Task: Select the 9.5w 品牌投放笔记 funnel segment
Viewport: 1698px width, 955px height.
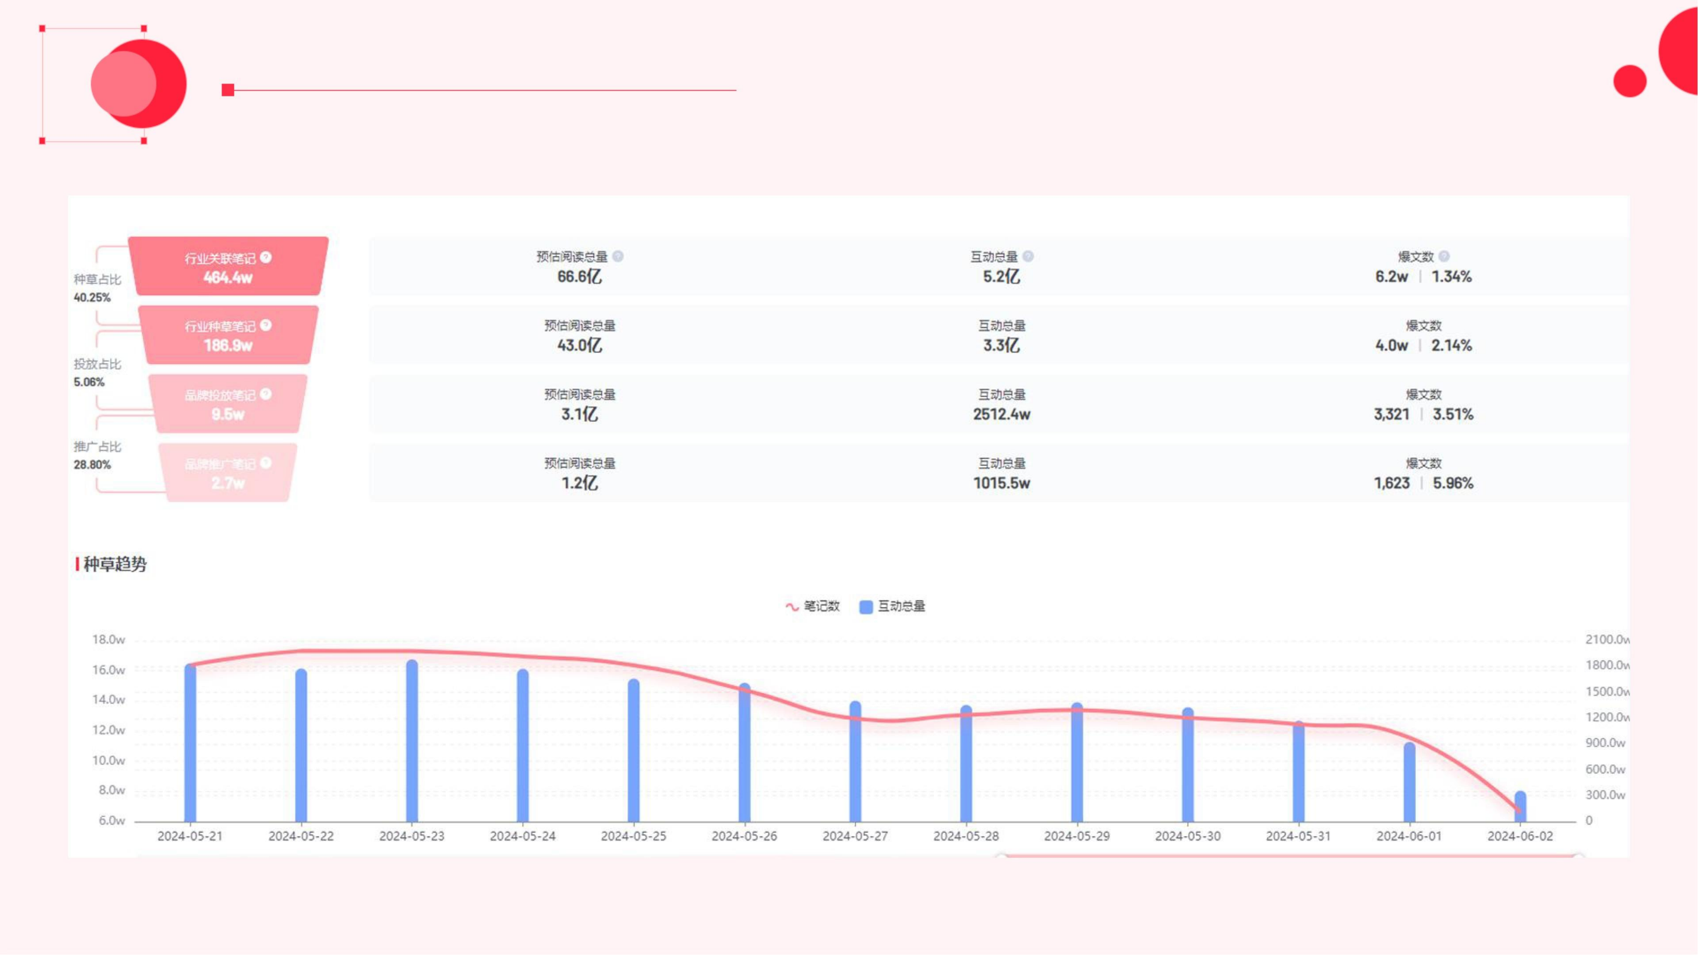Action: [x=228, y=414]
